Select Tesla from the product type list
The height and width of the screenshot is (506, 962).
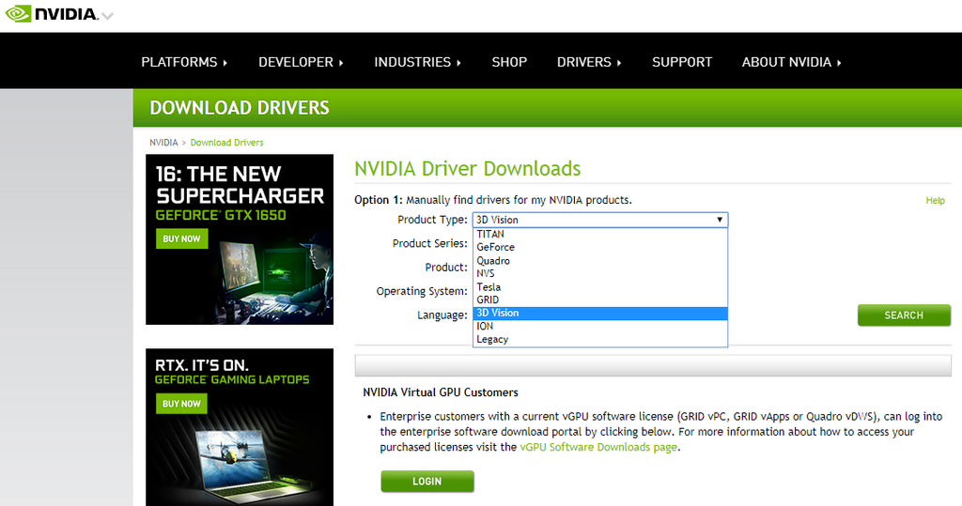pyautogui.click(x=600, y=287)
